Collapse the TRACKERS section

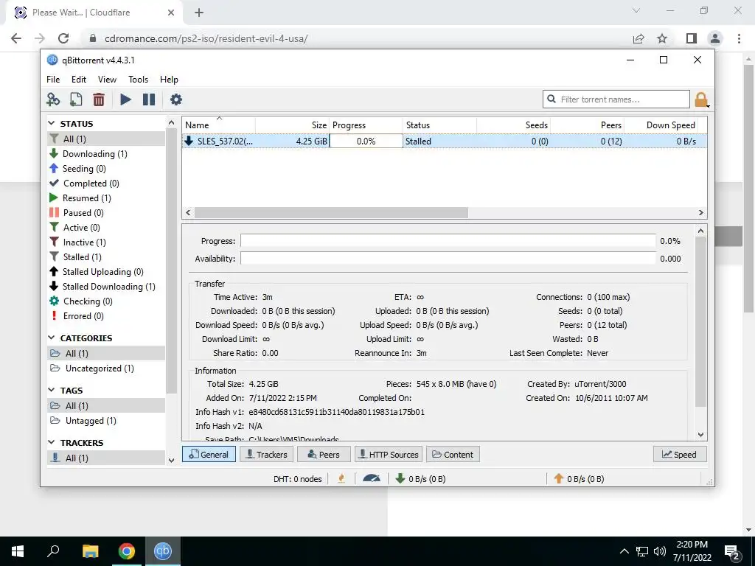click(52, 442)
